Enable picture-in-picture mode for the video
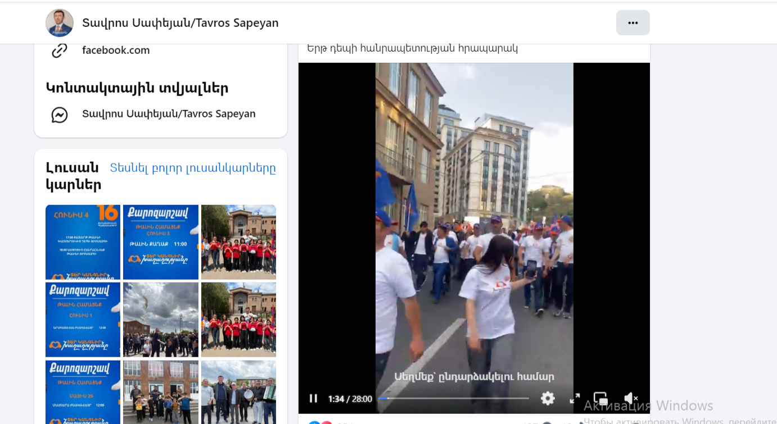This screenshot has height=424, width=777. coord(600,398)
